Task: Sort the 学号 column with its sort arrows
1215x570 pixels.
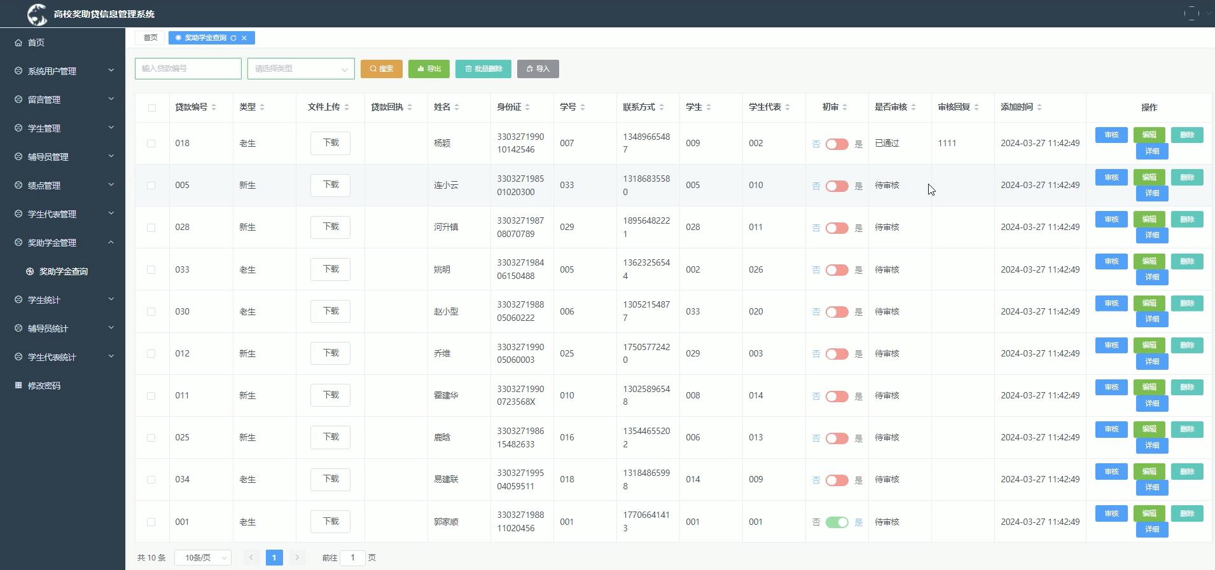Action: click(583, 107)
